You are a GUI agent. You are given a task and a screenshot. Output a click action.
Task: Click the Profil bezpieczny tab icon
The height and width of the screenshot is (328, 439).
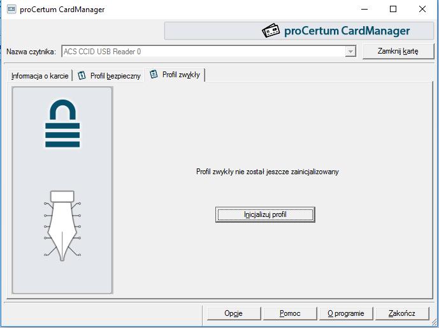pyautogui.click(x=82, y=75)
